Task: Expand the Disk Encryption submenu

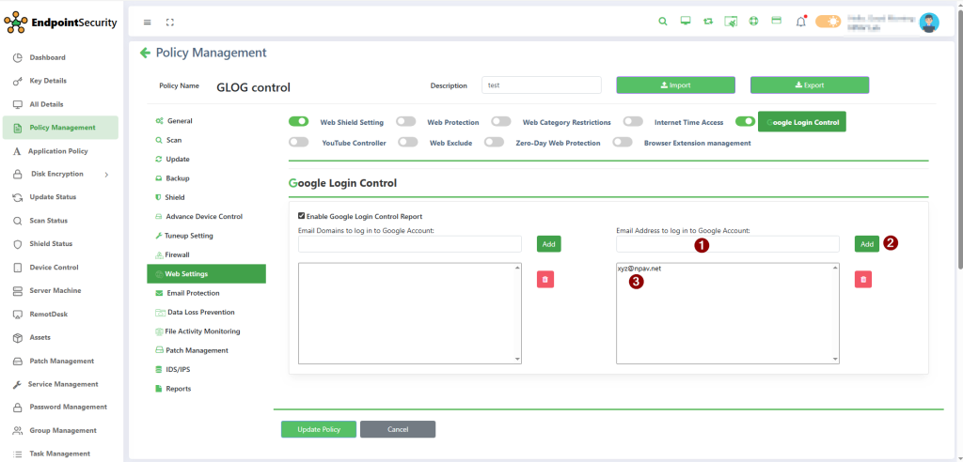Action: coord(106,174)
